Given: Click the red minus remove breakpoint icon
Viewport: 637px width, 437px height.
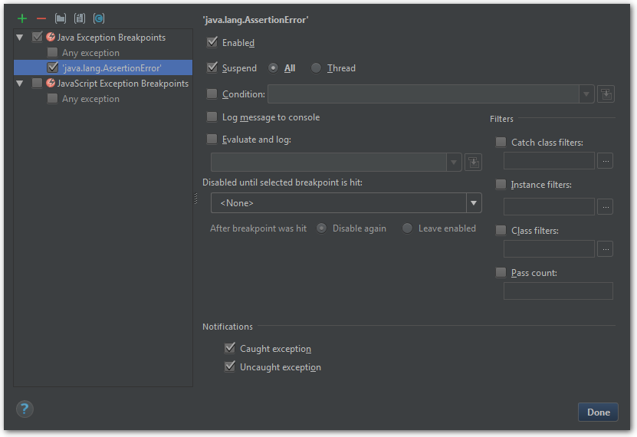Looking at the screenshot, I should pyautogui.click(x=41, y=18).
